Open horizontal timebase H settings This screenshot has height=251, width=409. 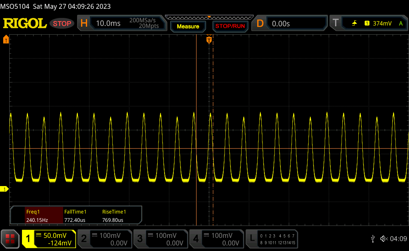pos(84,24)
